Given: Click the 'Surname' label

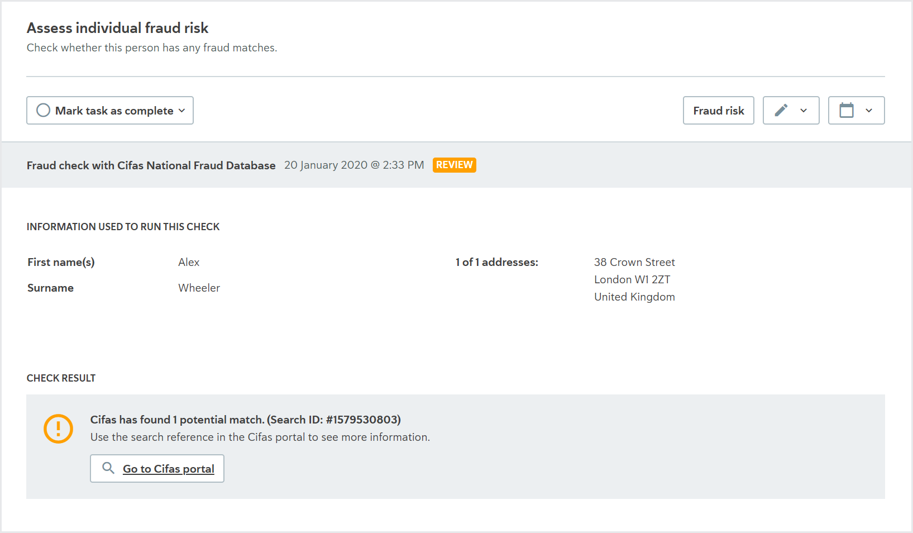Looking at the screenshot, I should [50, 288].
